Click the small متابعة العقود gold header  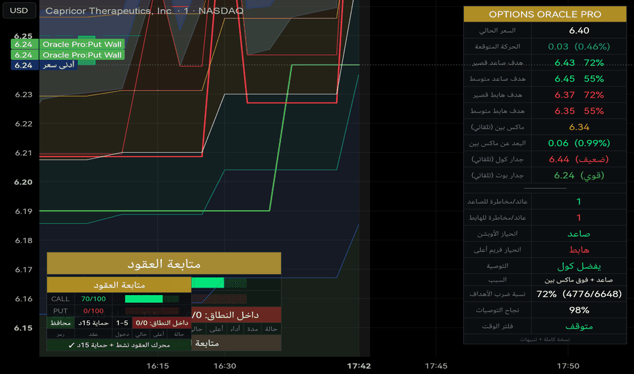(119, 285)
